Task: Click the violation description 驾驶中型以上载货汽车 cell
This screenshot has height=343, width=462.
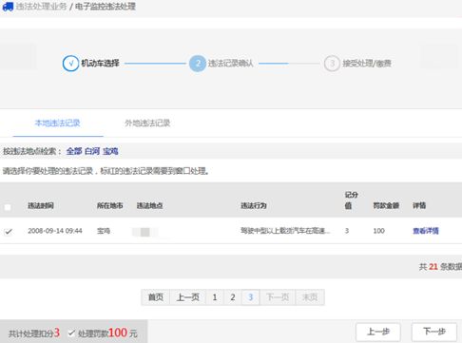Action: pyautogui.click(x=285, y=231)
